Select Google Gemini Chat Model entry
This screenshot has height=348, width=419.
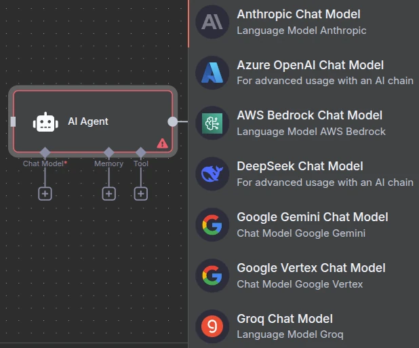[x=304, y=225]
